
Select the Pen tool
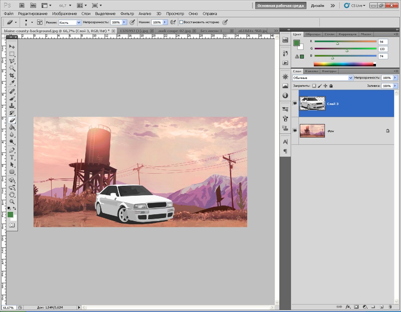12,150
